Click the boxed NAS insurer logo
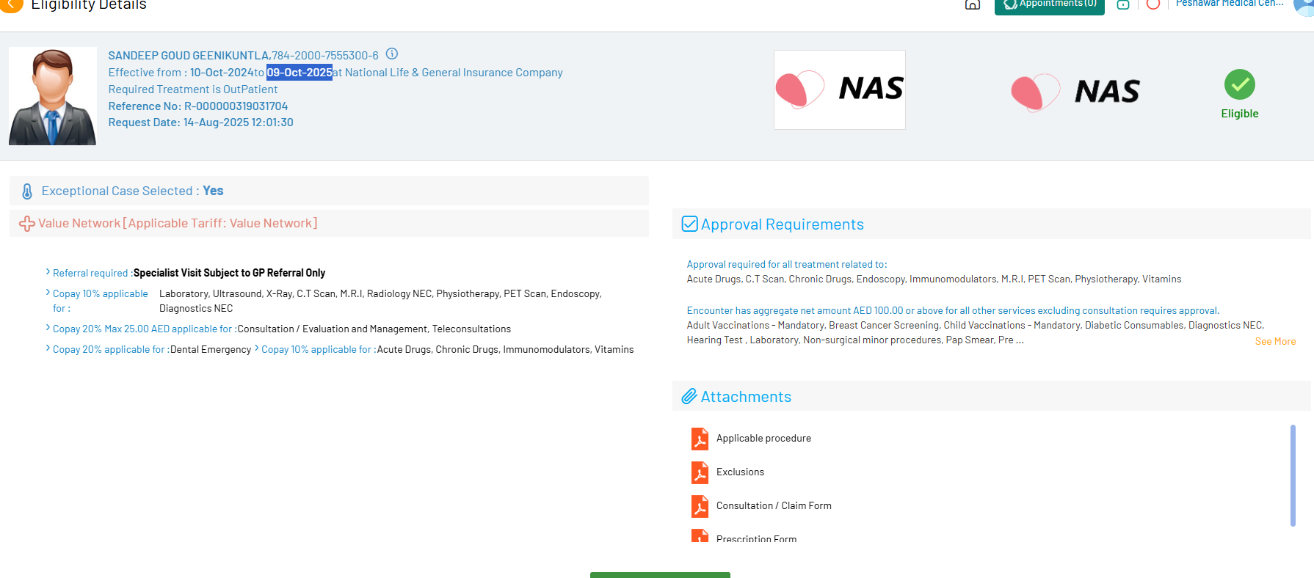 point(840,89)
